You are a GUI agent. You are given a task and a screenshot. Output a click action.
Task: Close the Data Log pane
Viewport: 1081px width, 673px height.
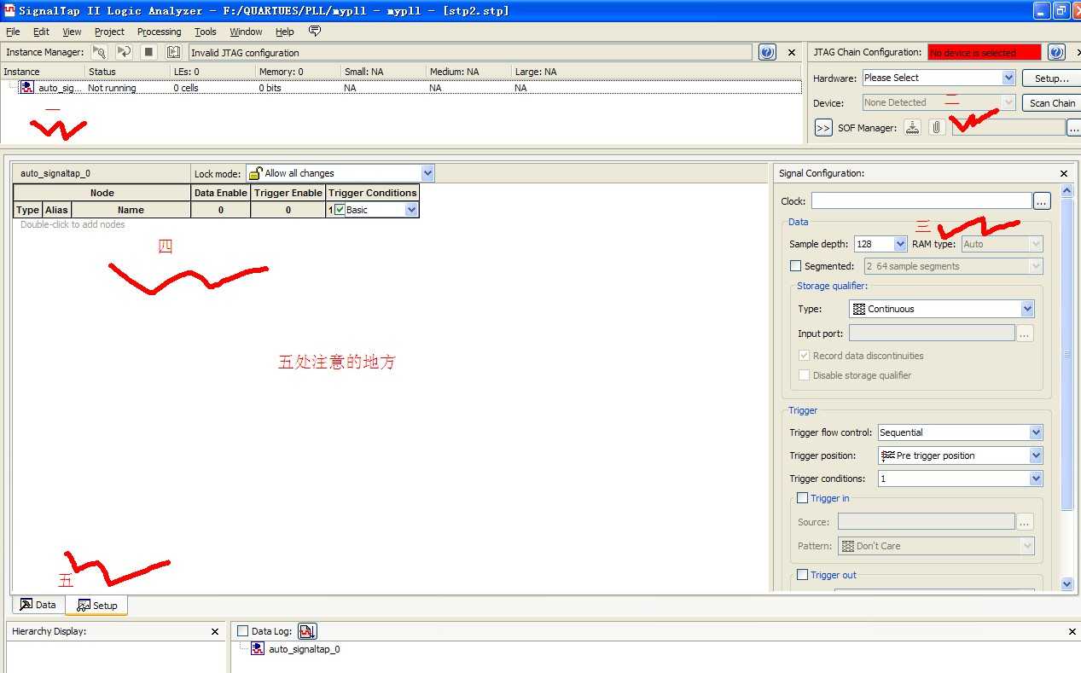pyautogui.click(x=1072, y=631)
